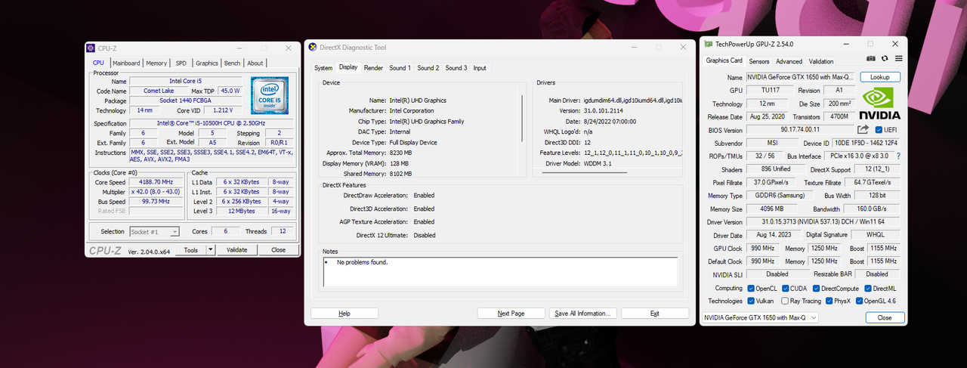Click the DirectX Diagnostic Tool title icon

312,47
